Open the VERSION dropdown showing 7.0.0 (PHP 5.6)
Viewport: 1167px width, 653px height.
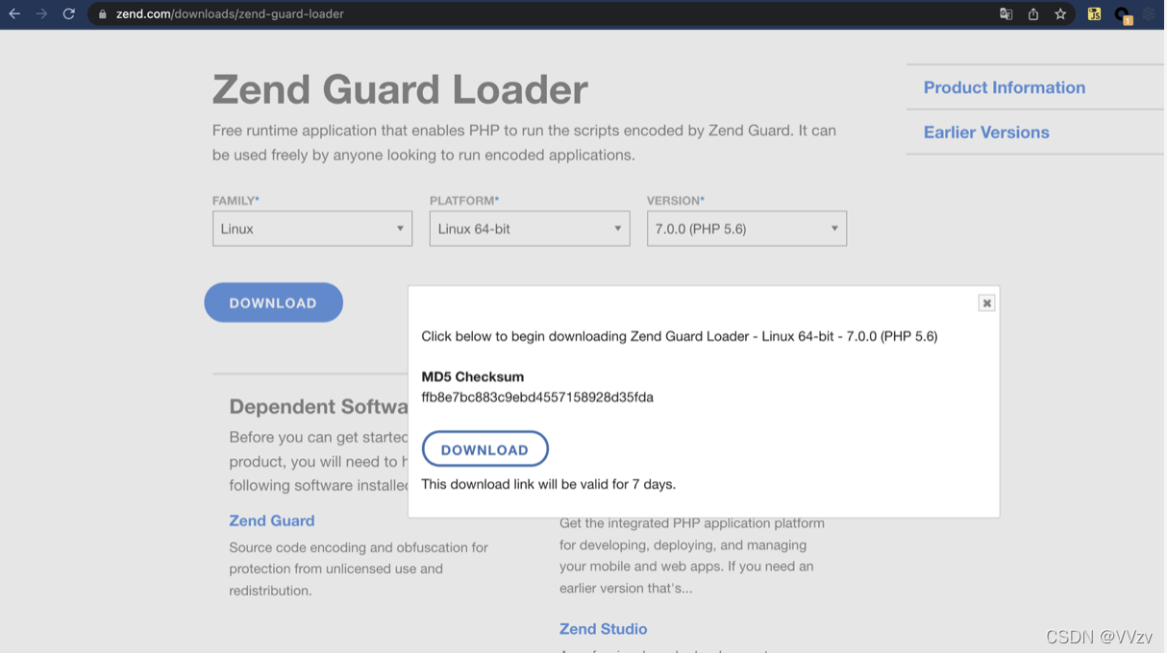click(x=746, y=228)
